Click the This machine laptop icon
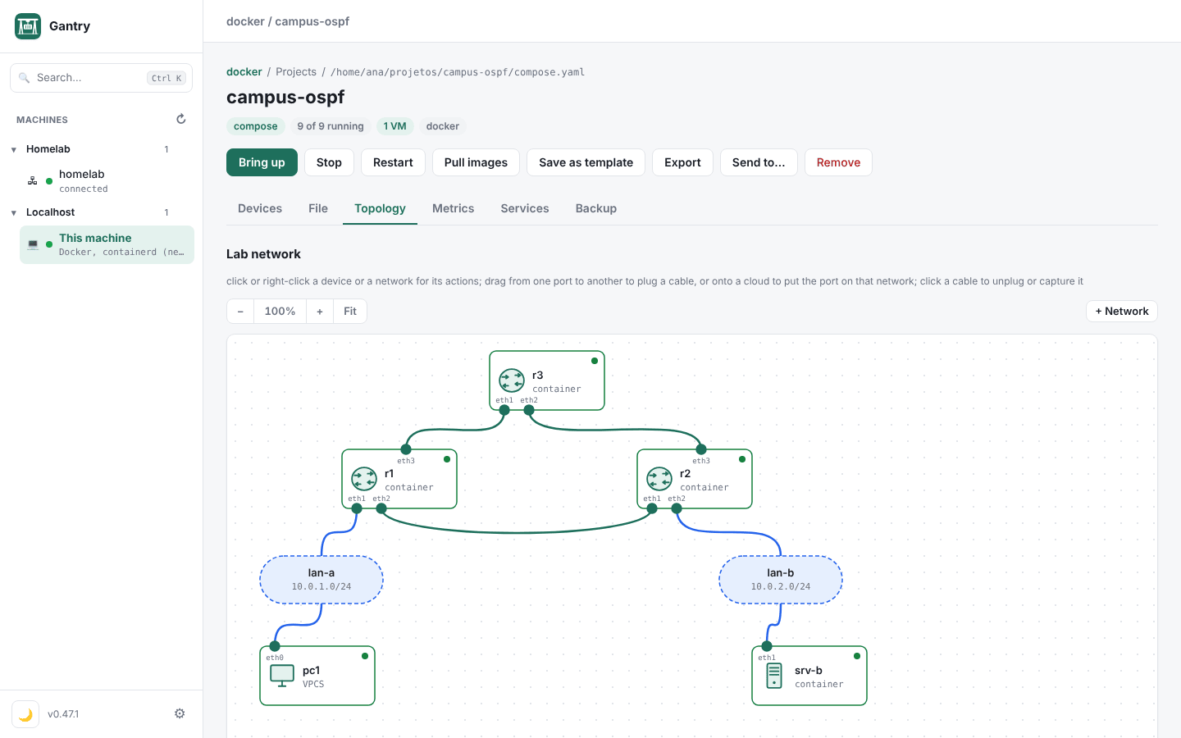The image size is (1181, 738). pyautogui.click(x=33, y=244)
